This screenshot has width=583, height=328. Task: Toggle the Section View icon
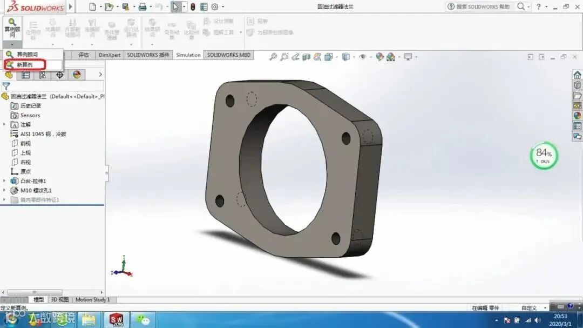pyautogui.click(x=307, y=57)
